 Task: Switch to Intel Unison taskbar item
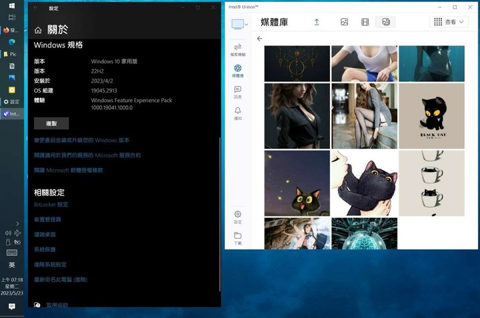11,113
